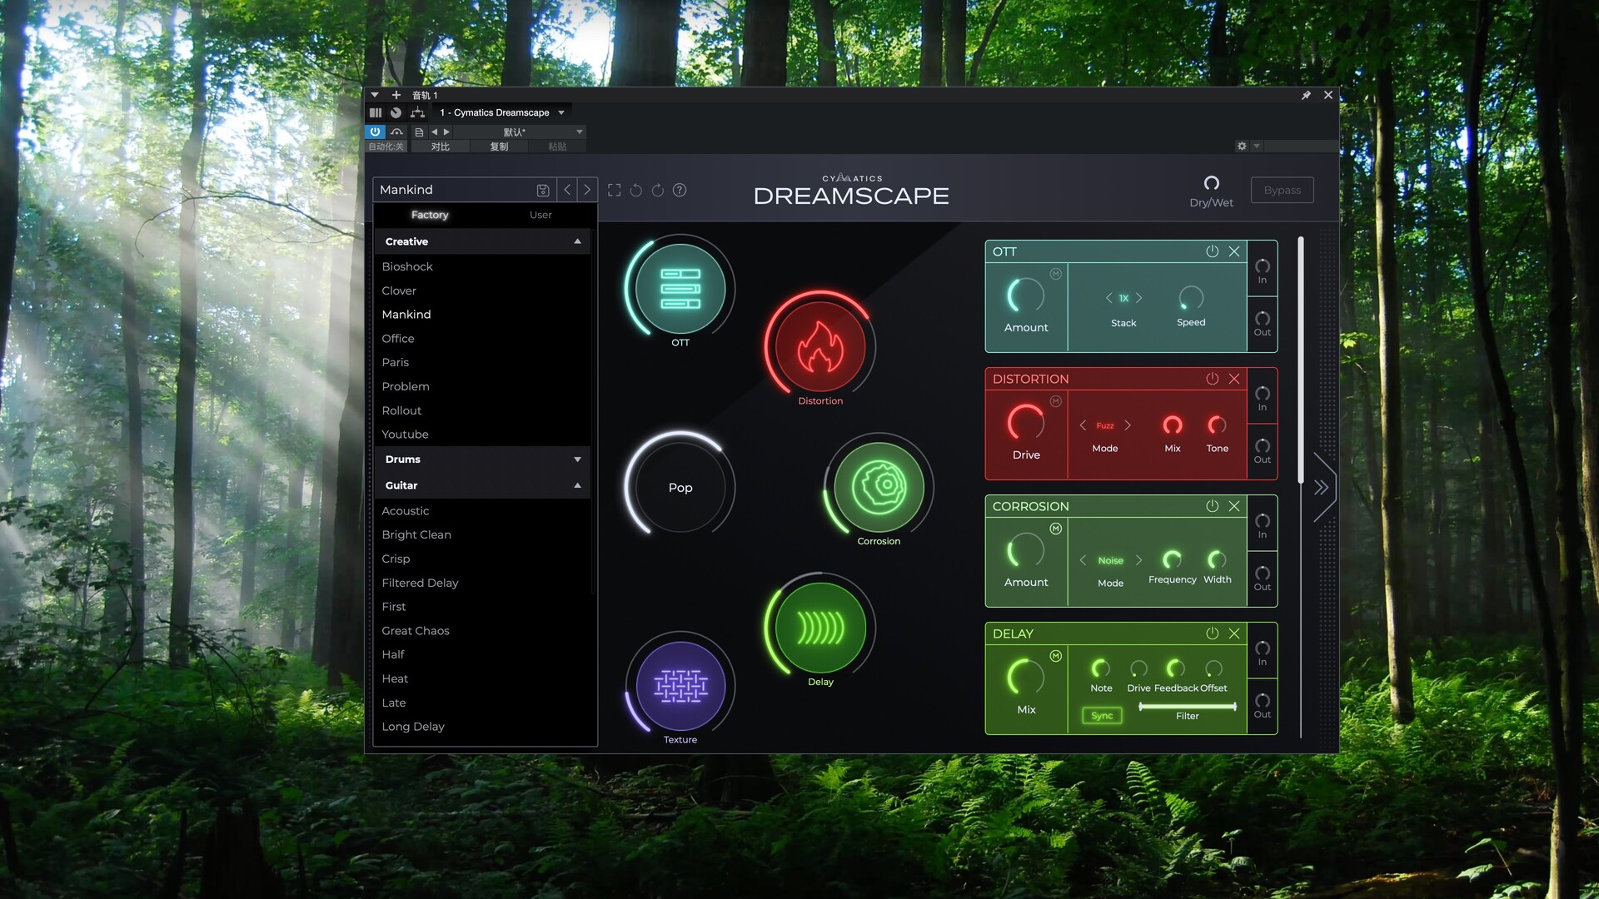
Task: Select the Texture effect icon
Action: point(680,686)
